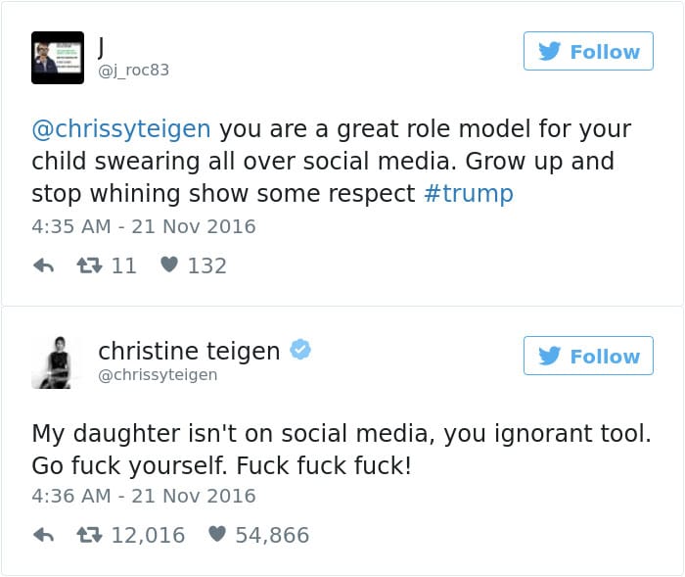
Task: Reply to christine teigen's tweet
Action: (43, 535)
